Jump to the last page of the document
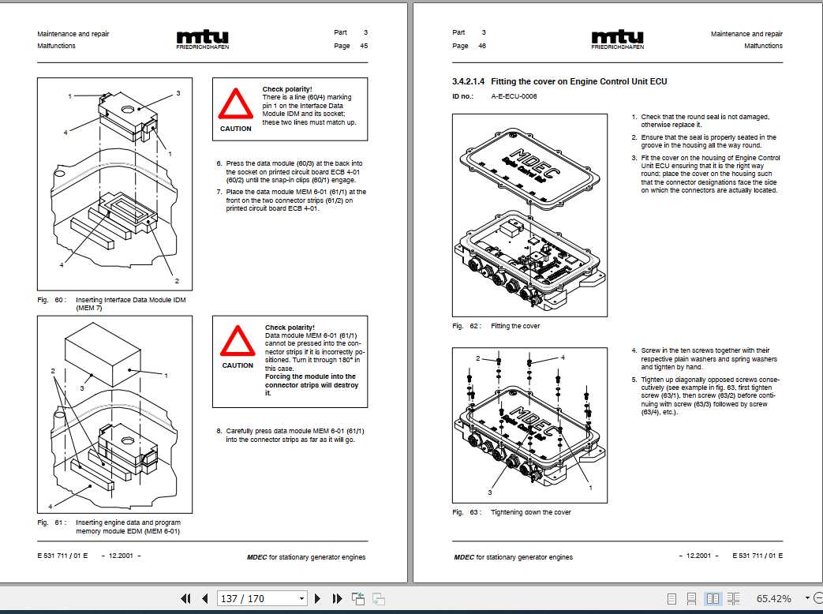Viewport: 823px width, 614px height. pyautogui.click(x=337, y=599)
